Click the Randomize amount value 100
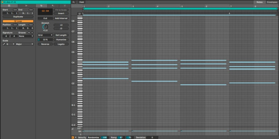279x139 pixels. 105,138
